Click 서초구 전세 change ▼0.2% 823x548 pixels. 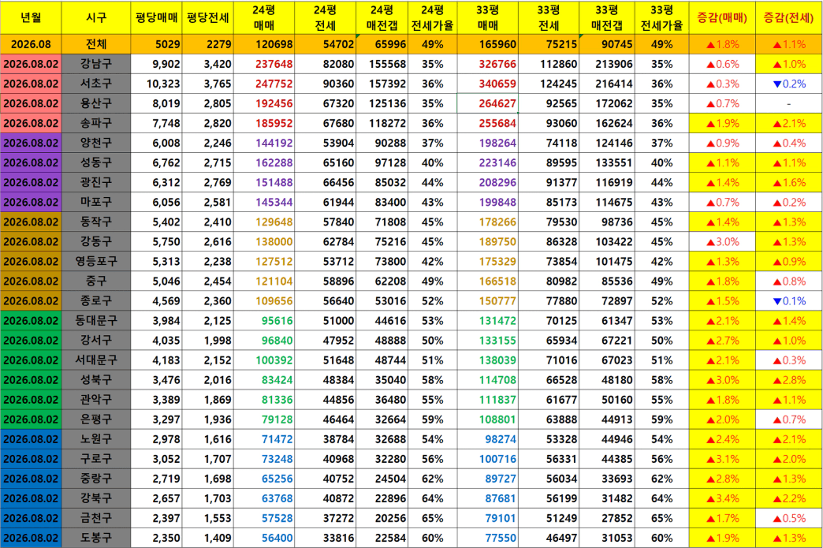tap(789, 84)
